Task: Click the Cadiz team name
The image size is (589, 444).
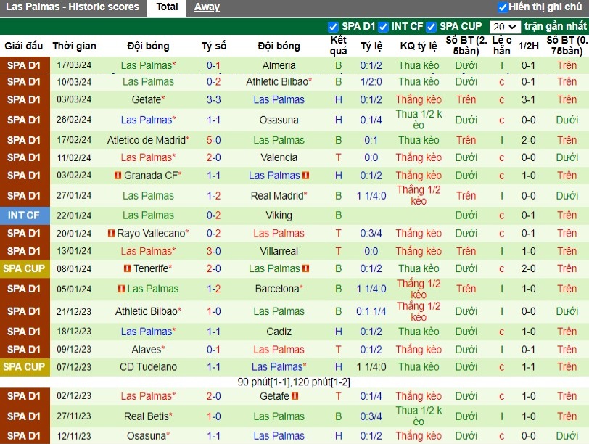Action: tap(279, 332)
